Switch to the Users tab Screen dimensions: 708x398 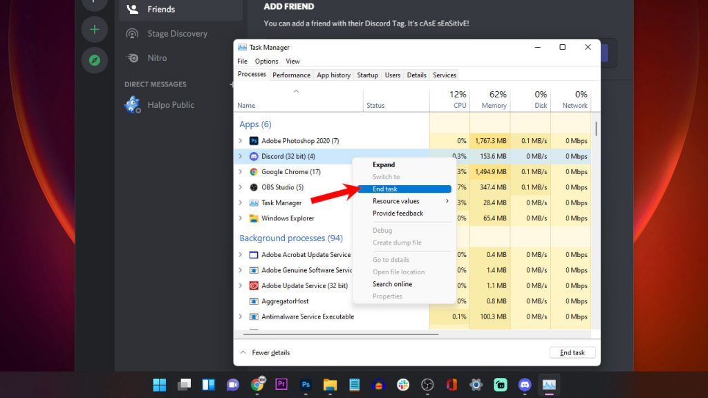pos(393,75)
